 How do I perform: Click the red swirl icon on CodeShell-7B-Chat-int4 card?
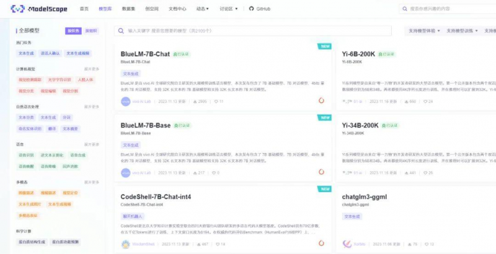[321, 243]
